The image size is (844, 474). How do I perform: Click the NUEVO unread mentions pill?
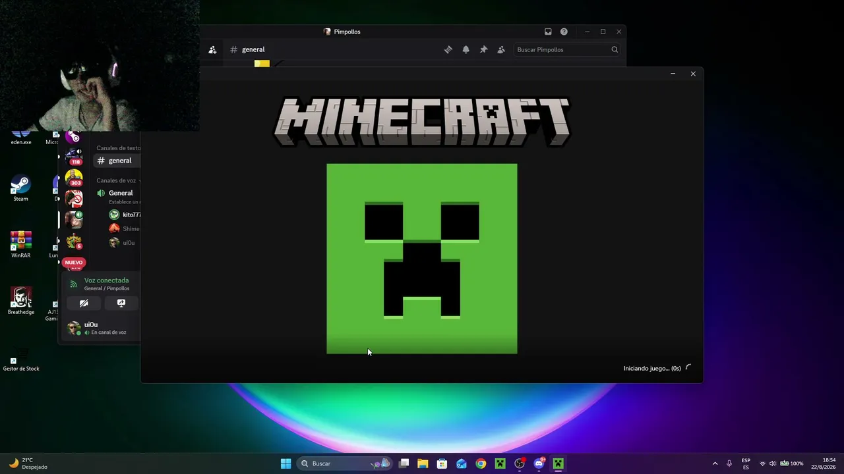74,262
